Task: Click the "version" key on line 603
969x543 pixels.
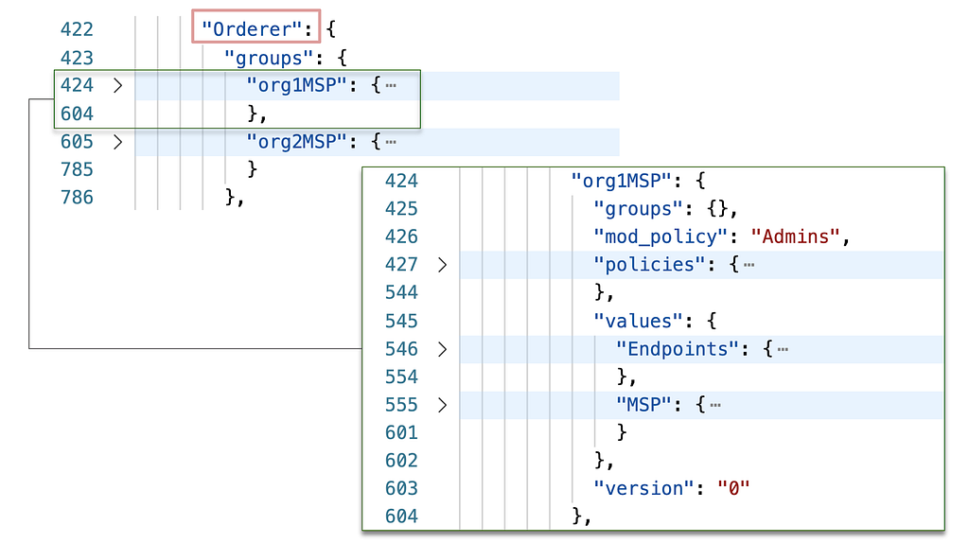Action: 643,489
